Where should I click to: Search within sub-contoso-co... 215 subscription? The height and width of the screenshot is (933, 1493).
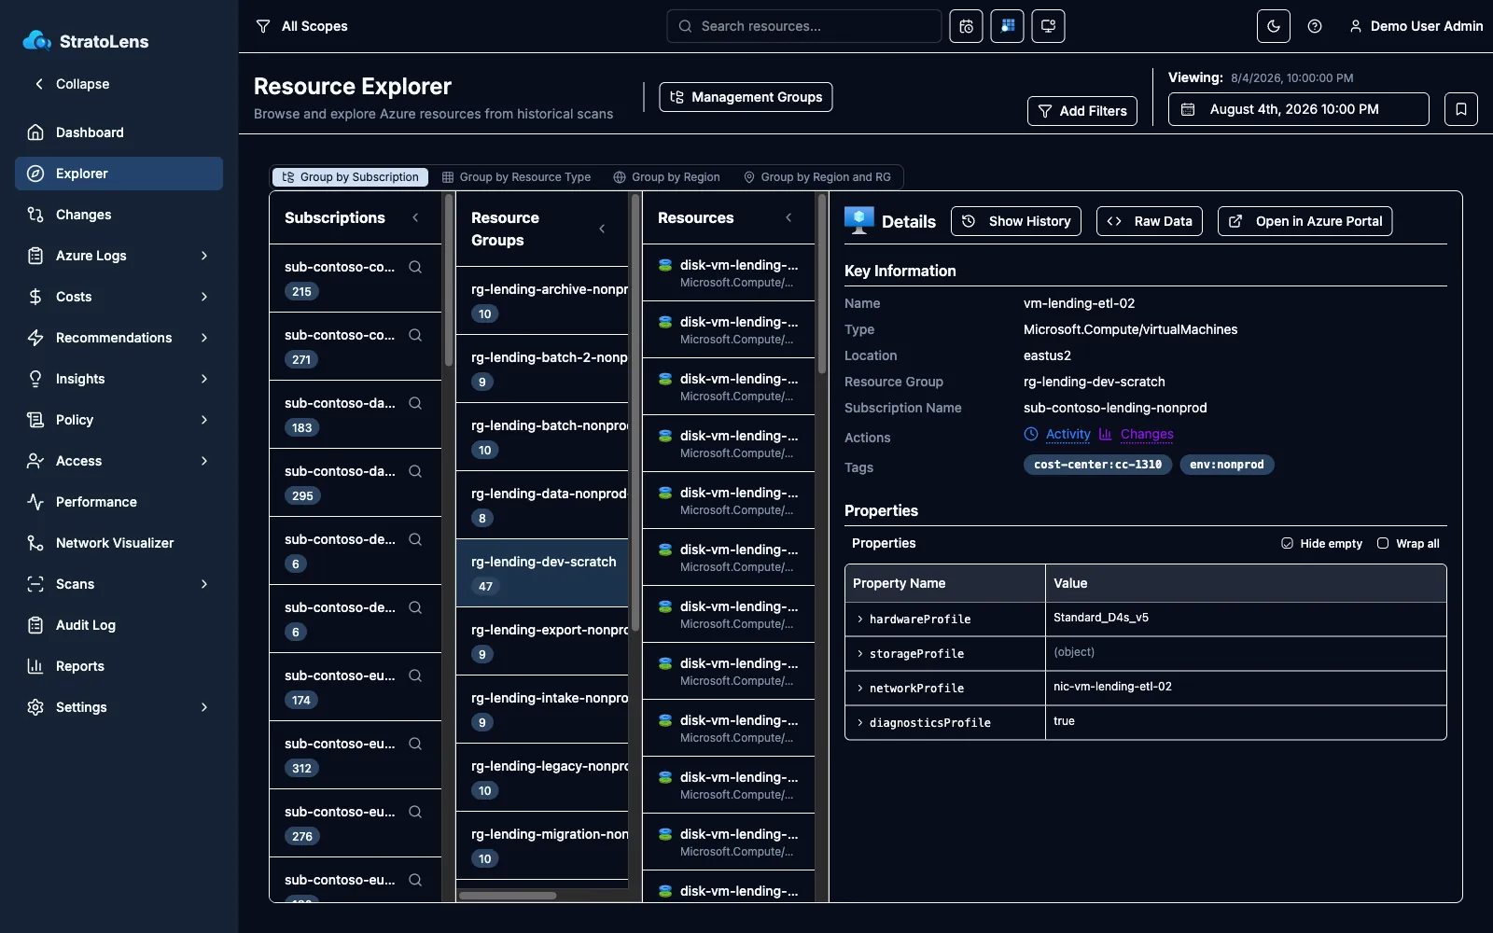(415, 267)
